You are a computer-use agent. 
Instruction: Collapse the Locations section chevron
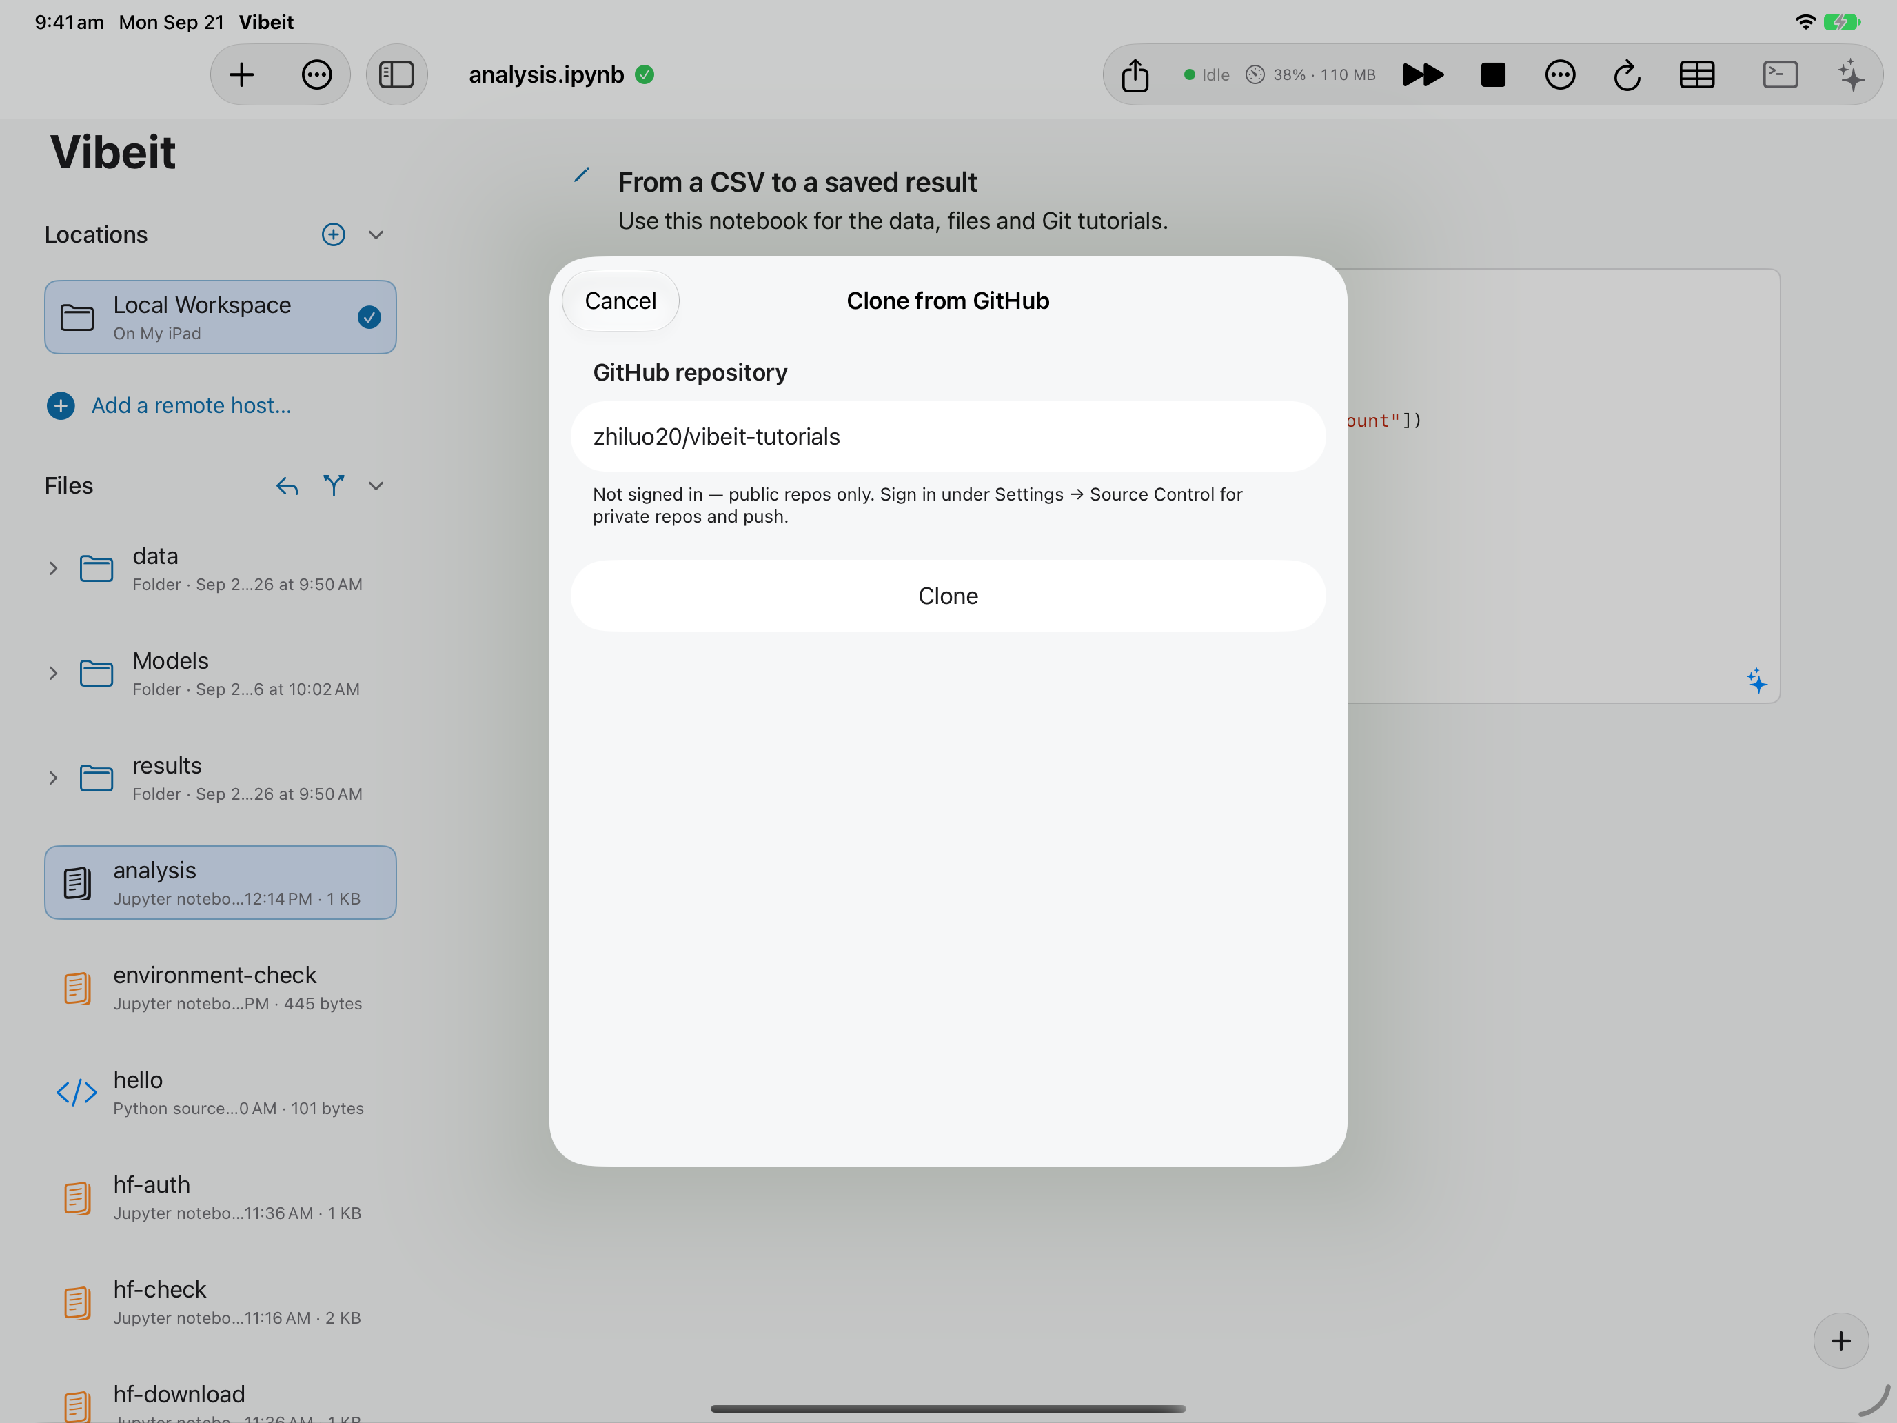[376, 234]
